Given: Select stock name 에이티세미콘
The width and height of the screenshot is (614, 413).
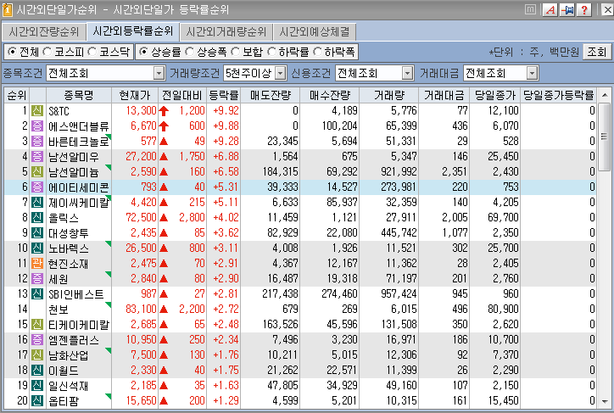Looking at the screenshot, I should pyautogui.click(x=78, y=187).
